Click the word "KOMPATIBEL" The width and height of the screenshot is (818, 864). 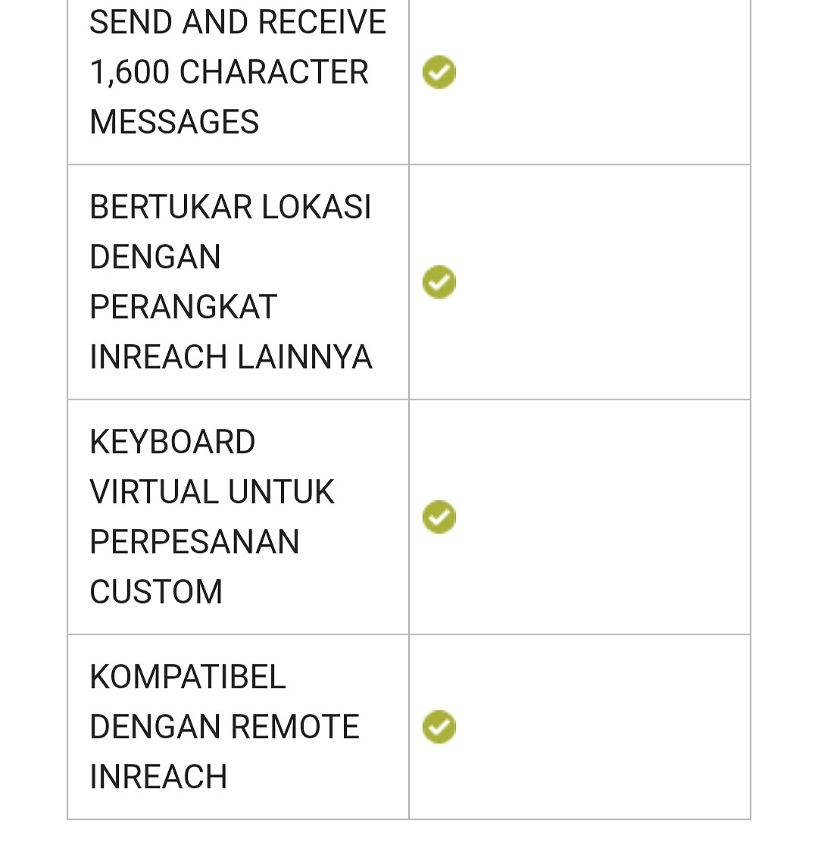(188, 677)
